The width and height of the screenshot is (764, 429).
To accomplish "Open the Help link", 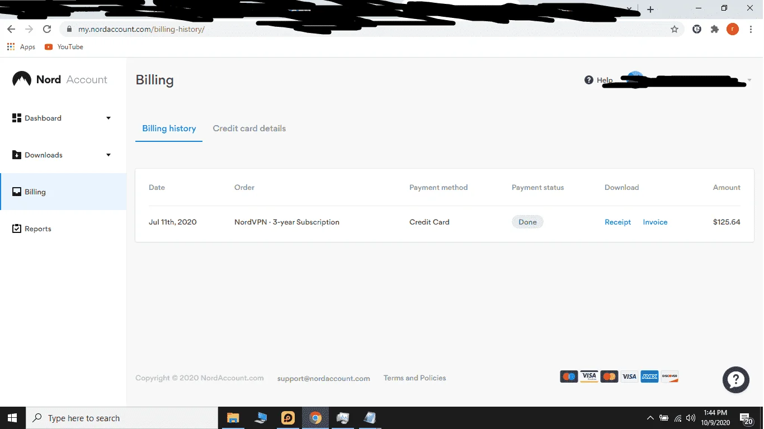I will pyautogui.click(x=598, y=80).
